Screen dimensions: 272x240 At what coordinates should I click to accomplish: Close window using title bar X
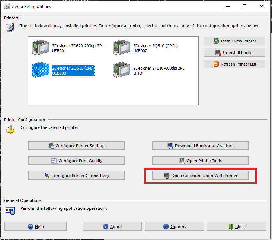click(262, 6)
